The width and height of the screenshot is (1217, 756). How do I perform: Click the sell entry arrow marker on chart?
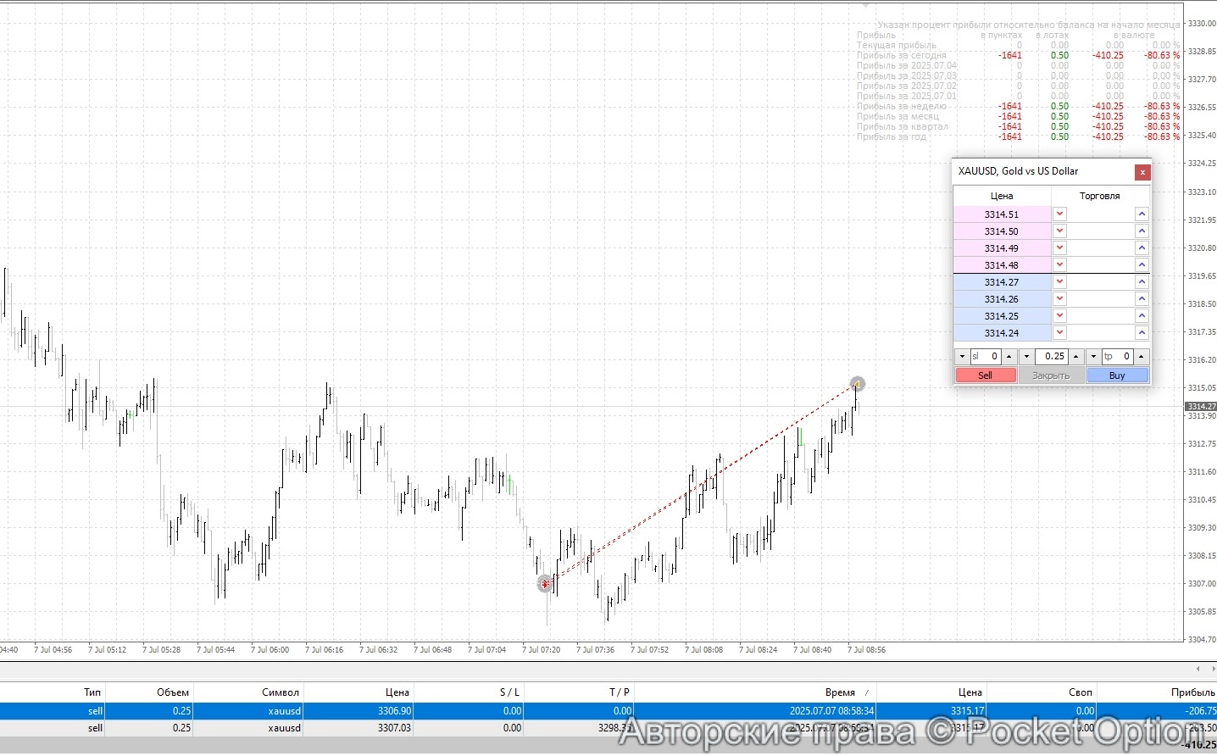click(545, 584)
